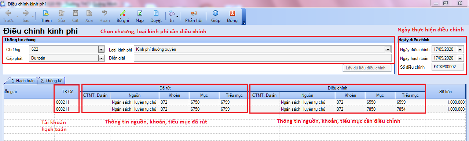Open the toolbar overflow options arrow
The image size is (469, 141).
[244, 23]
